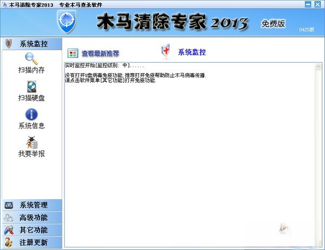Open the 其它功能 sidebar section
Image resolution: width=325 pixels, height=250 pixels.
(32, 230)
